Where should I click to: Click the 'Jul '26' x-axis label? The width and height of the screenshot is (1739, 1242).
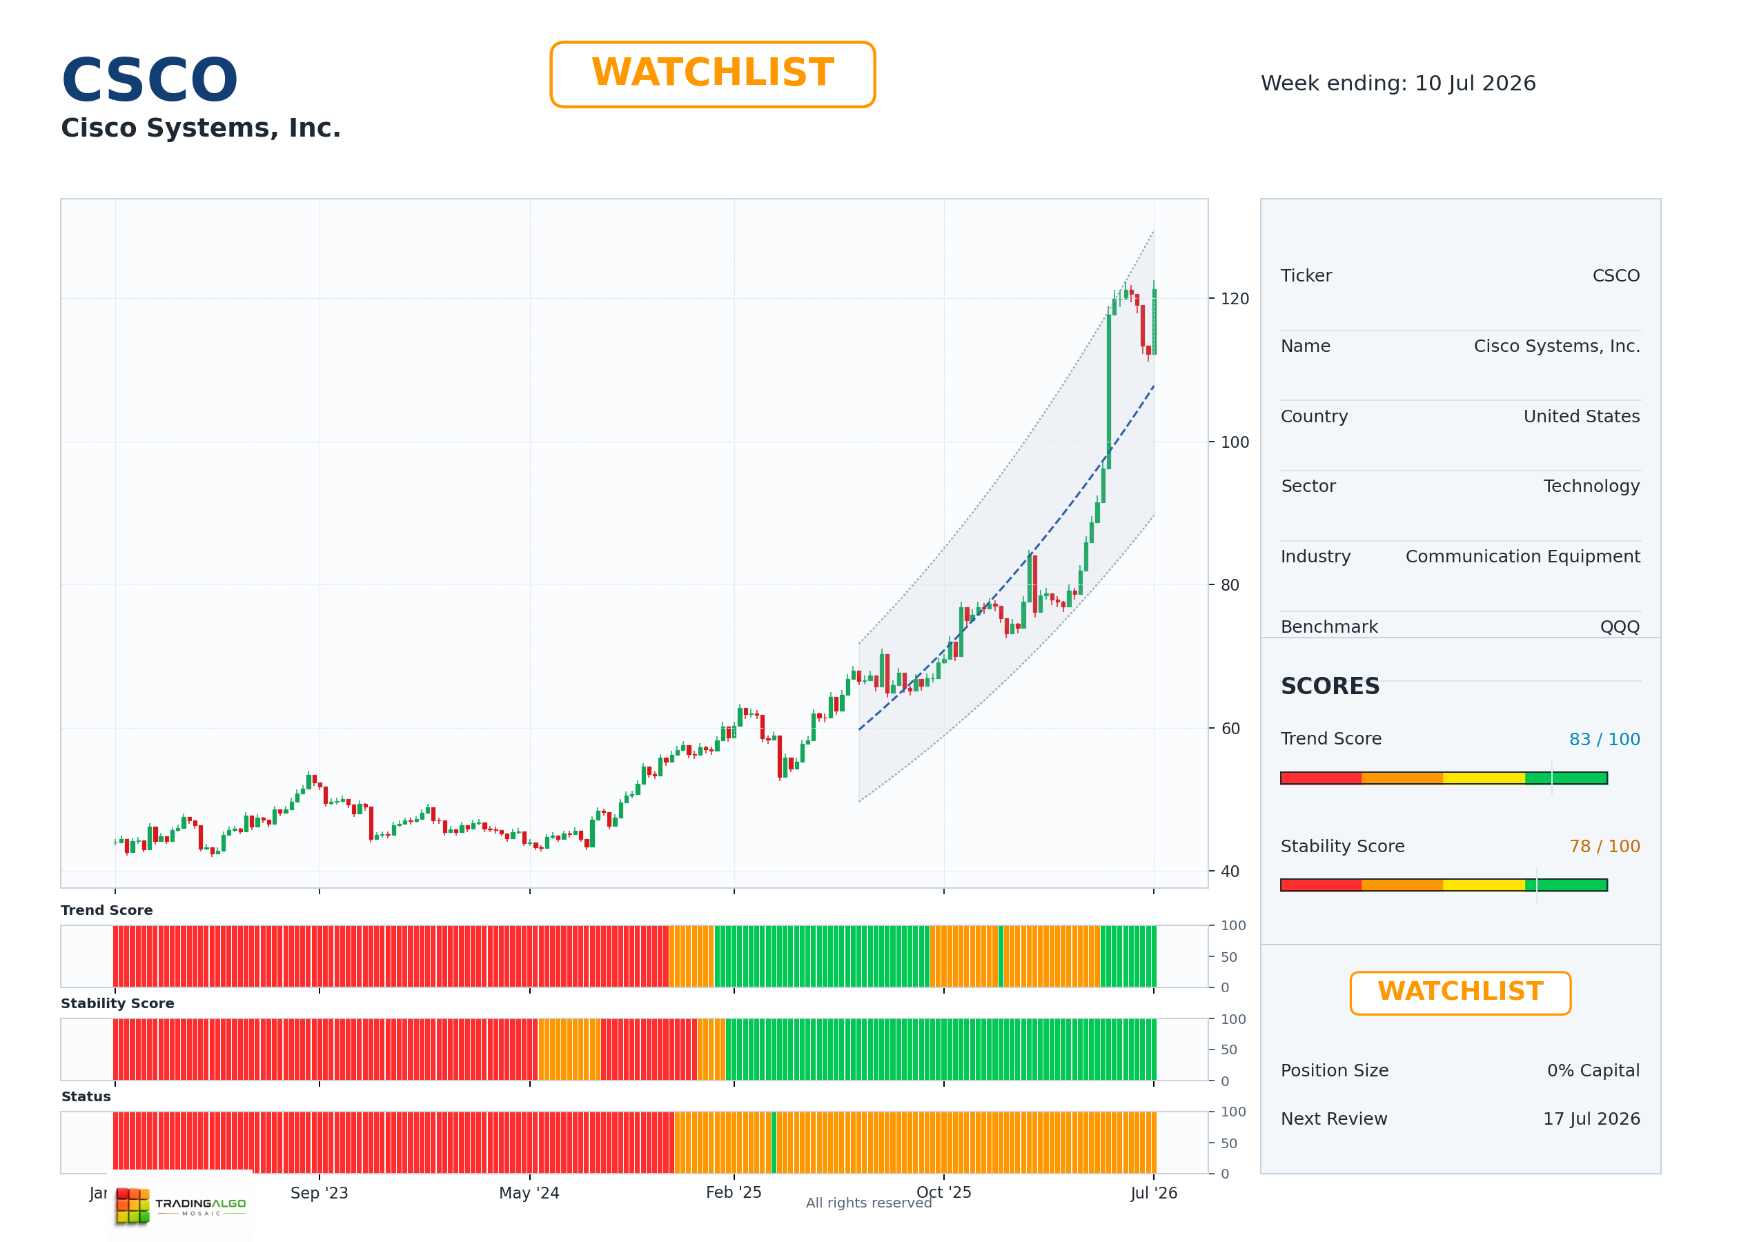1154,1193
